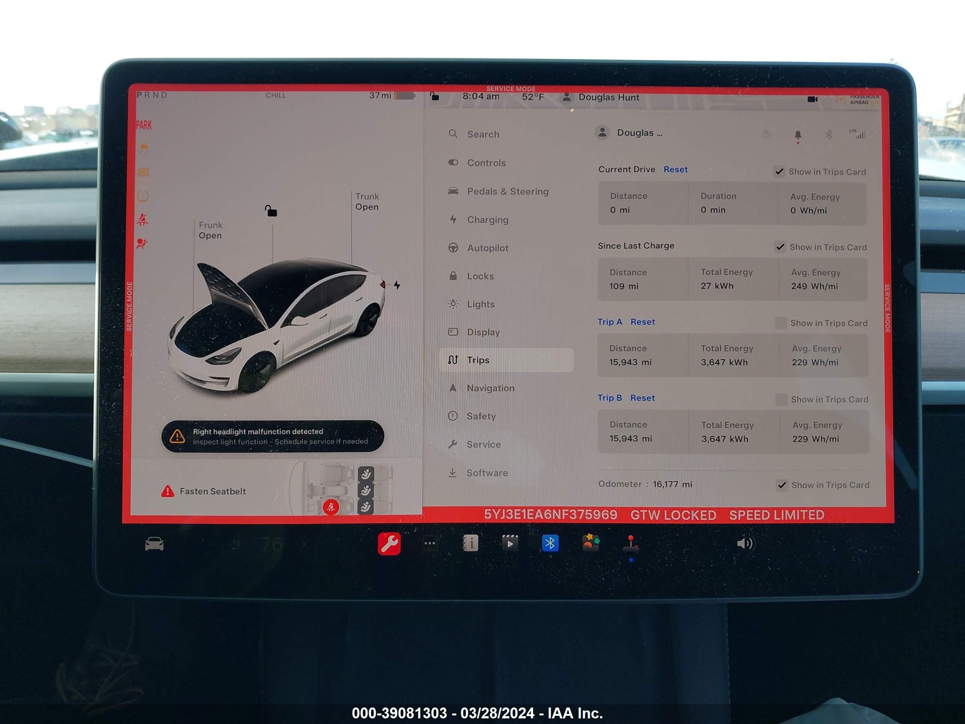This screenshot has height=724, width=965.
Task: Check Trip B Show in Trips Card
Action: coord(781,399)
